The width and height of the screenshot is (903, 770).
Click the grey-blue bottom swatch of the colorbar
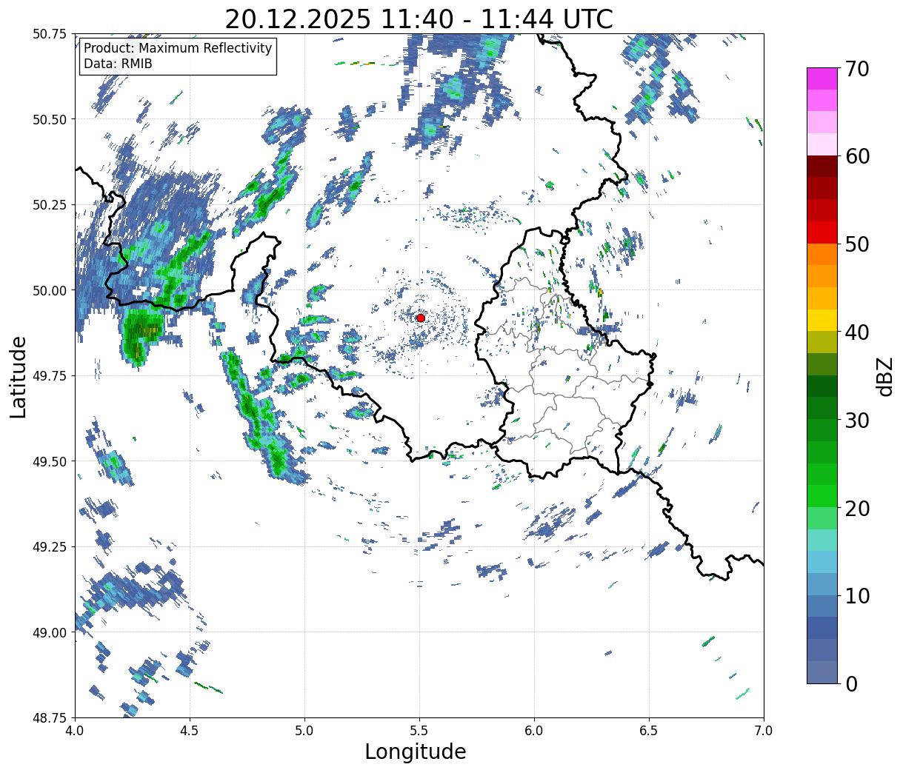pyautogui.click(x=822, y=672)
